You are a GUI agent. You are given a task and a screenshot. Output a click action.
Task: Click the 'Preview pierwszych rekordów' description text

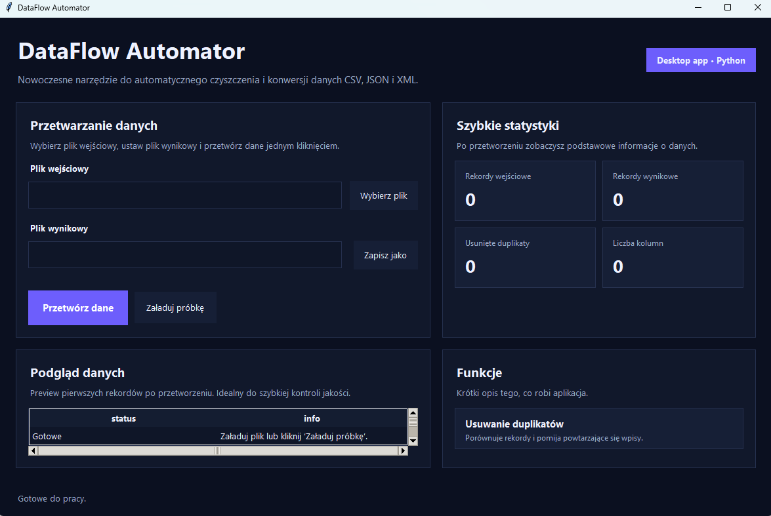(190, 393)
